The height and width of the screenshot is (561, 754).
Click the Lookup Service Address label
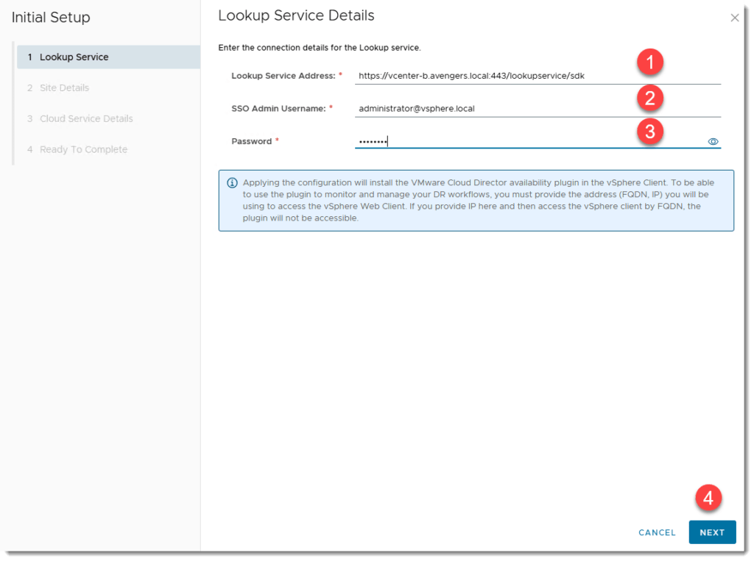point(283,76)
